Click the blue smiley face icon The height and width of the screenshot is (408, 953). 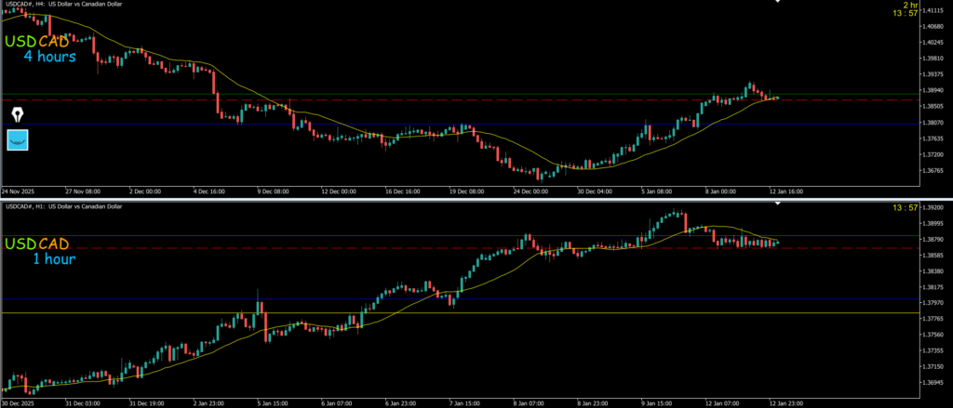point(19,140)
